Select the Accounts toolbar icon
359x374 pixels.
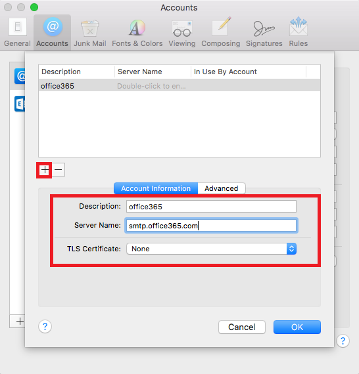tap(52, 32)
